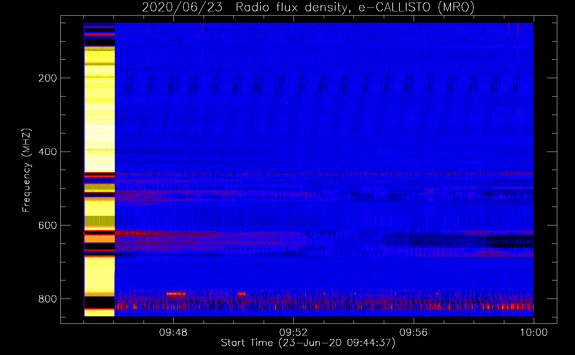Select the 800 frequency tick label
Image resolution: width=575 pixels, height=355 pixels.
(48, 299)
